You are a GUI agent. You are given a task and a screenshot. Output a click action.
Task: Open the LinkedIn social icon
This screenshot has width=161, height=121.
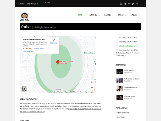pos(129,4)
